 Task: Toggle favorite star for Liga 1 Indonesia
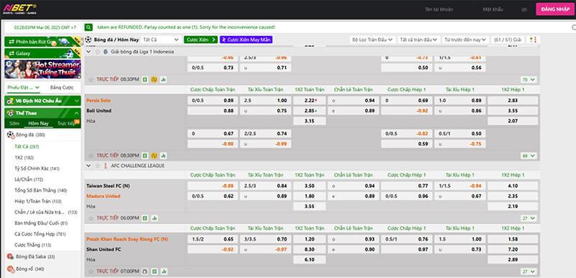97,52
